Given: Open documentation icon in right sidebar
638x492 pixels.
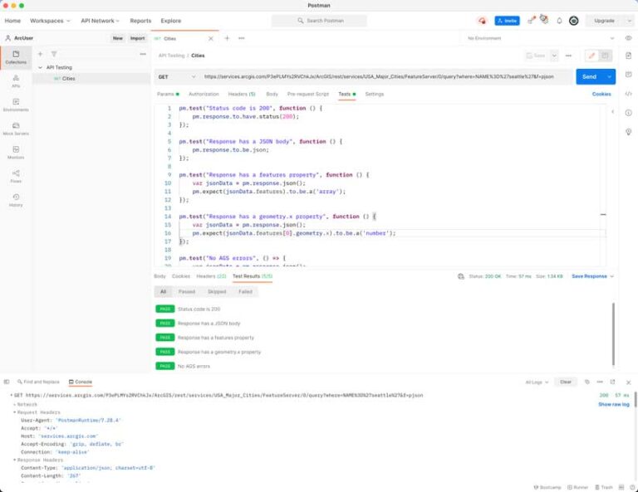Looking at the screenshot, I should tap(628, 56).
